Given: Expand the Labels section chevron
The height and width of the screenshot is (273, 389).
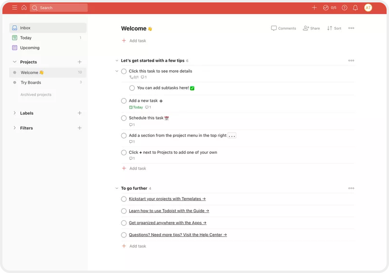Looking at the screenshot, I should tap(14, 113).
